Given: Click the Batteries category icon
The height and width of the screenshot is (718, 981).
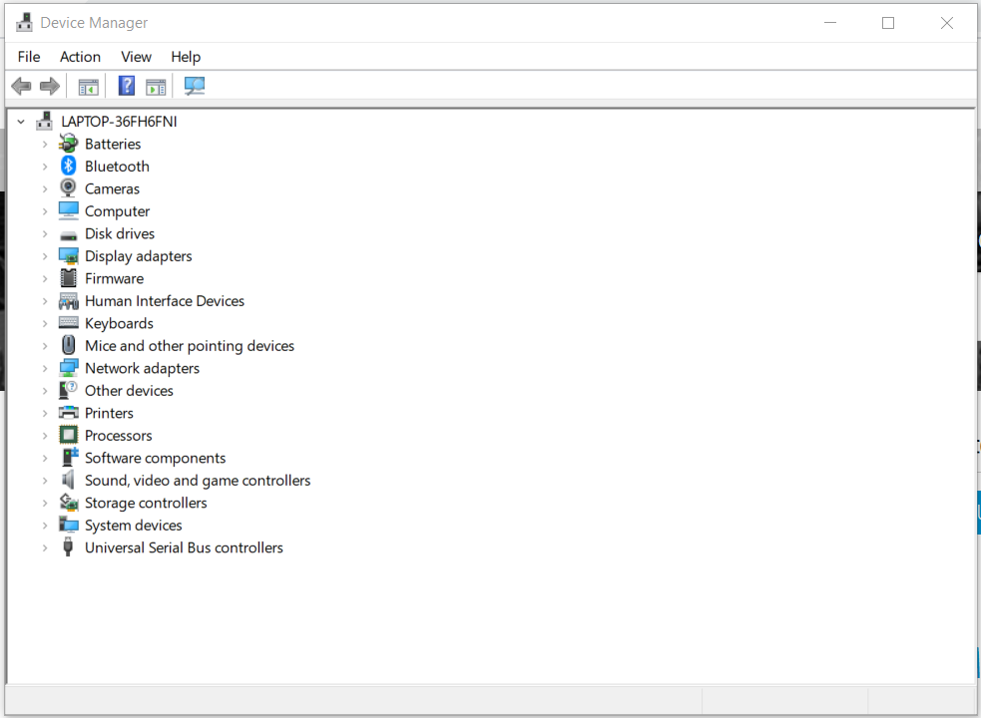Looking at the screenshot, I should [68, 144].
